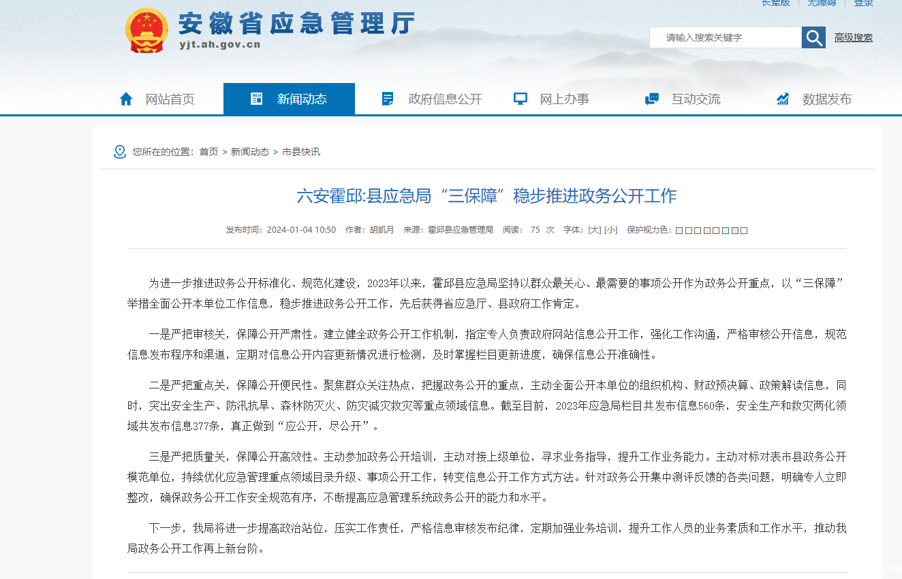Screen dimensions: 902x579
Task: Open 市县快讯 in the breadcrumb
Action: click(x=301, y=152)
